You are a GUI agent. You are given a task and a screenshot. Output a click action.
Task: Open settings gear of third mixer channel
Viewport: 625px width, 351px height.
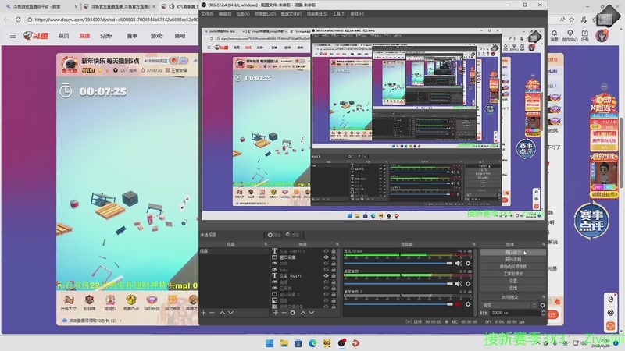[x=468, y=304]
